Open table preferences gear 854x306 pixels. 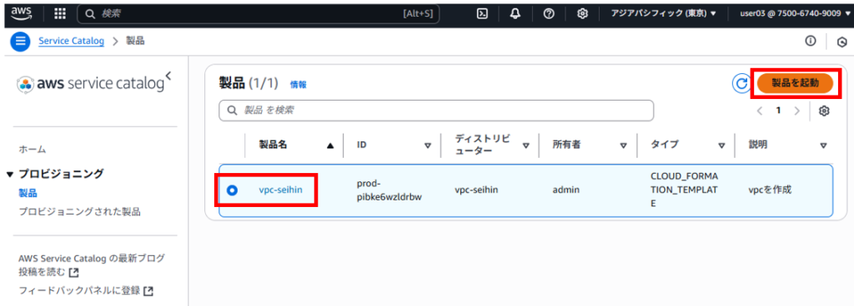point(824,111)
